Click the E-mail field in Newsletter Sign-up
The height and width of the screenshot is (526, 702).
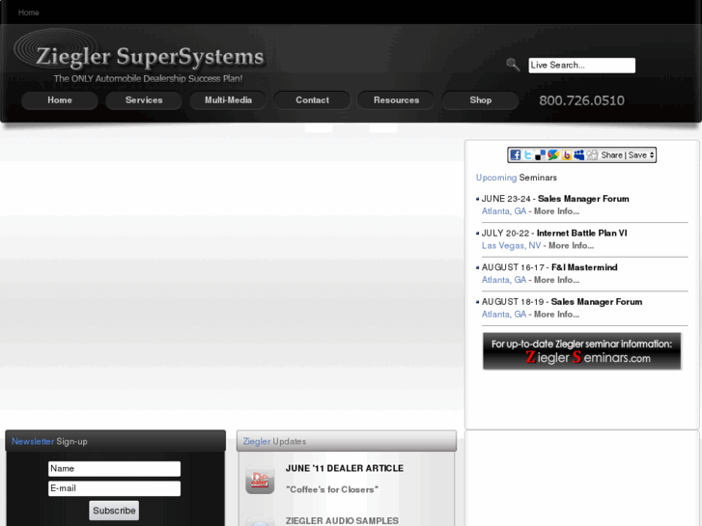[114, 488]
